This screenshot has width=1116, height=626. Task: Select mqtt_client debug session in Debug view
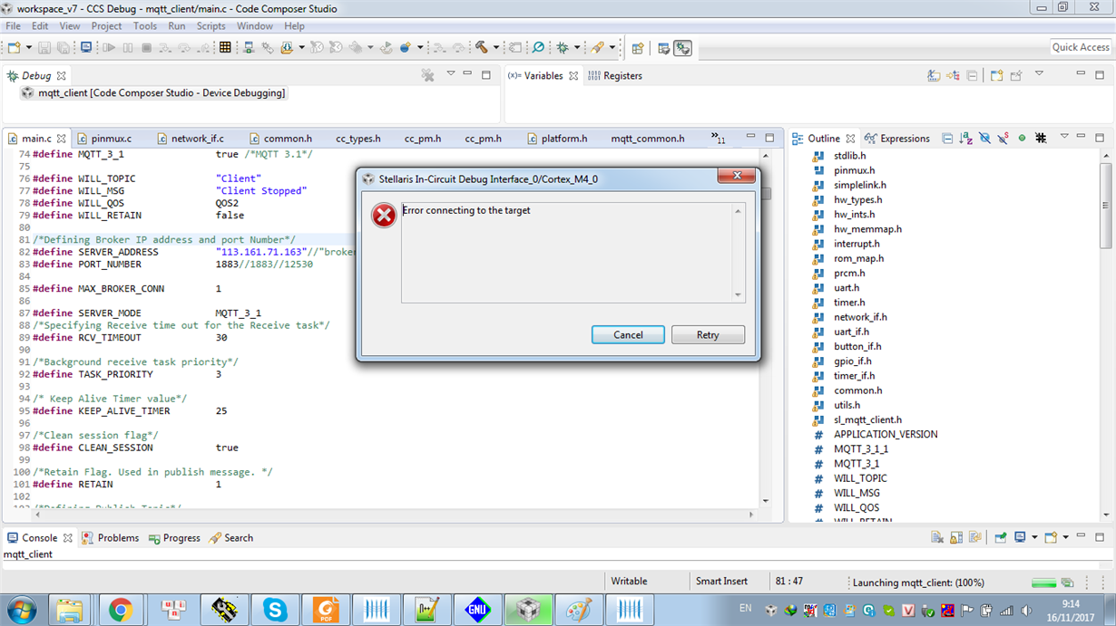153,93
